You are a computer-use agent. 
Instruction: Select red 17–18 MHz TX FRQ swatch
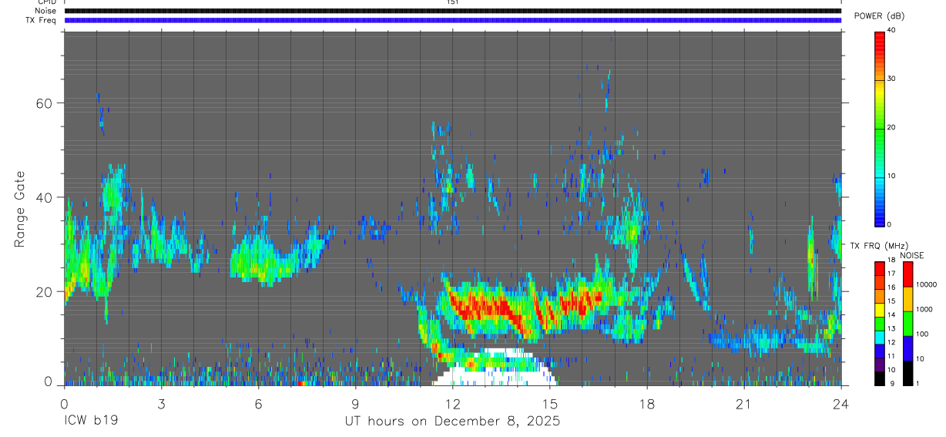point(880,268)
